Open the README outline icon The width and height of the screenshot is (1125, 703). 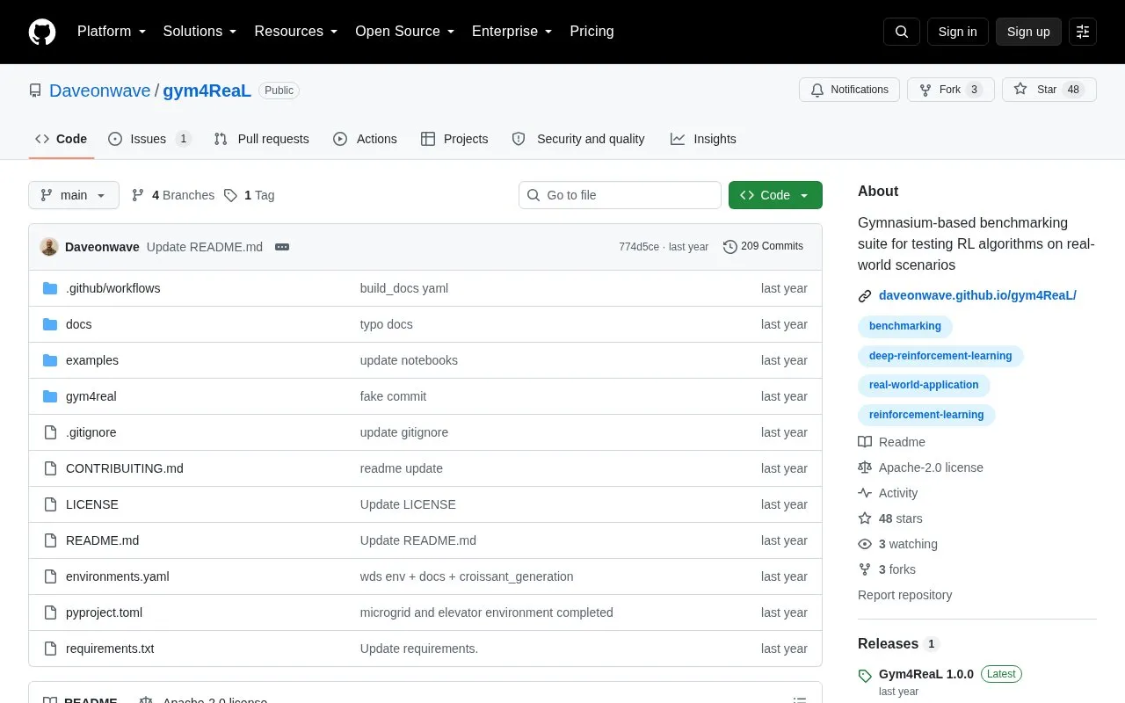(800, 699)
